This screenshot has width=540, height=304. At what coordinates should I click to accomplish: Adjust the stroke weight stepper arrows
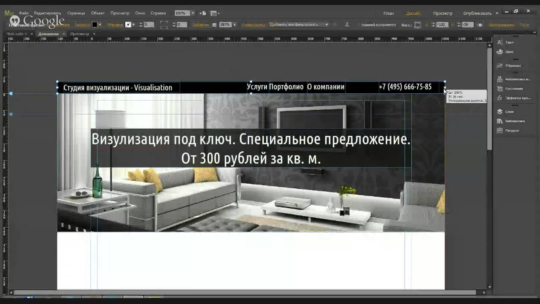pyautogui.click(x=140, y=25)
